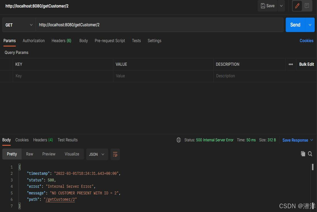This screenshot has height=212, width=317.
Task: Click the timestamp value in line 2
Action: pos(86,173)
